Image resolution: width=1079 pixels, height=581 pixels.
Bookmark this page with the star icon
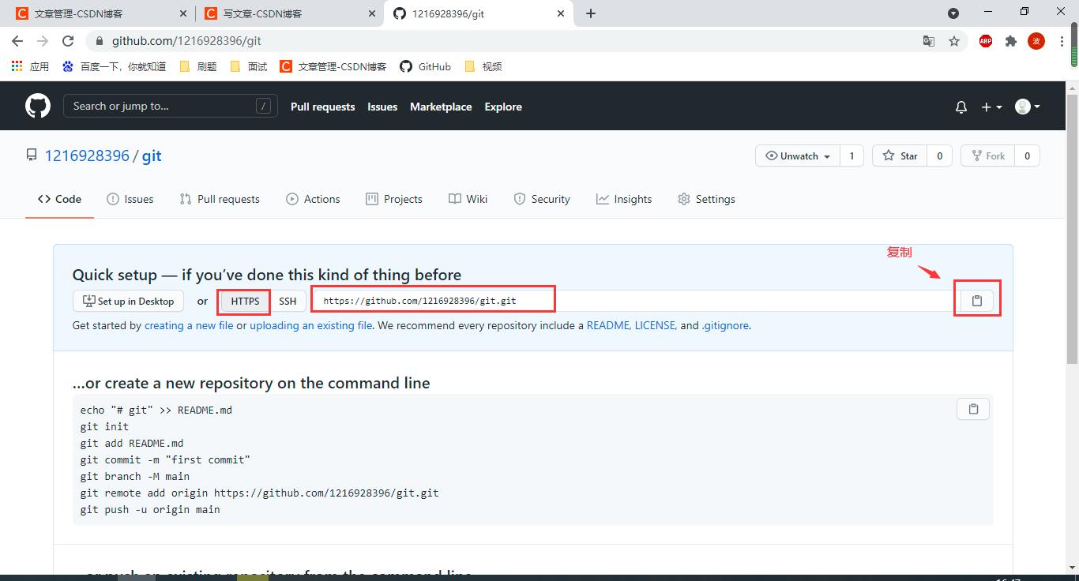(954, 41)
